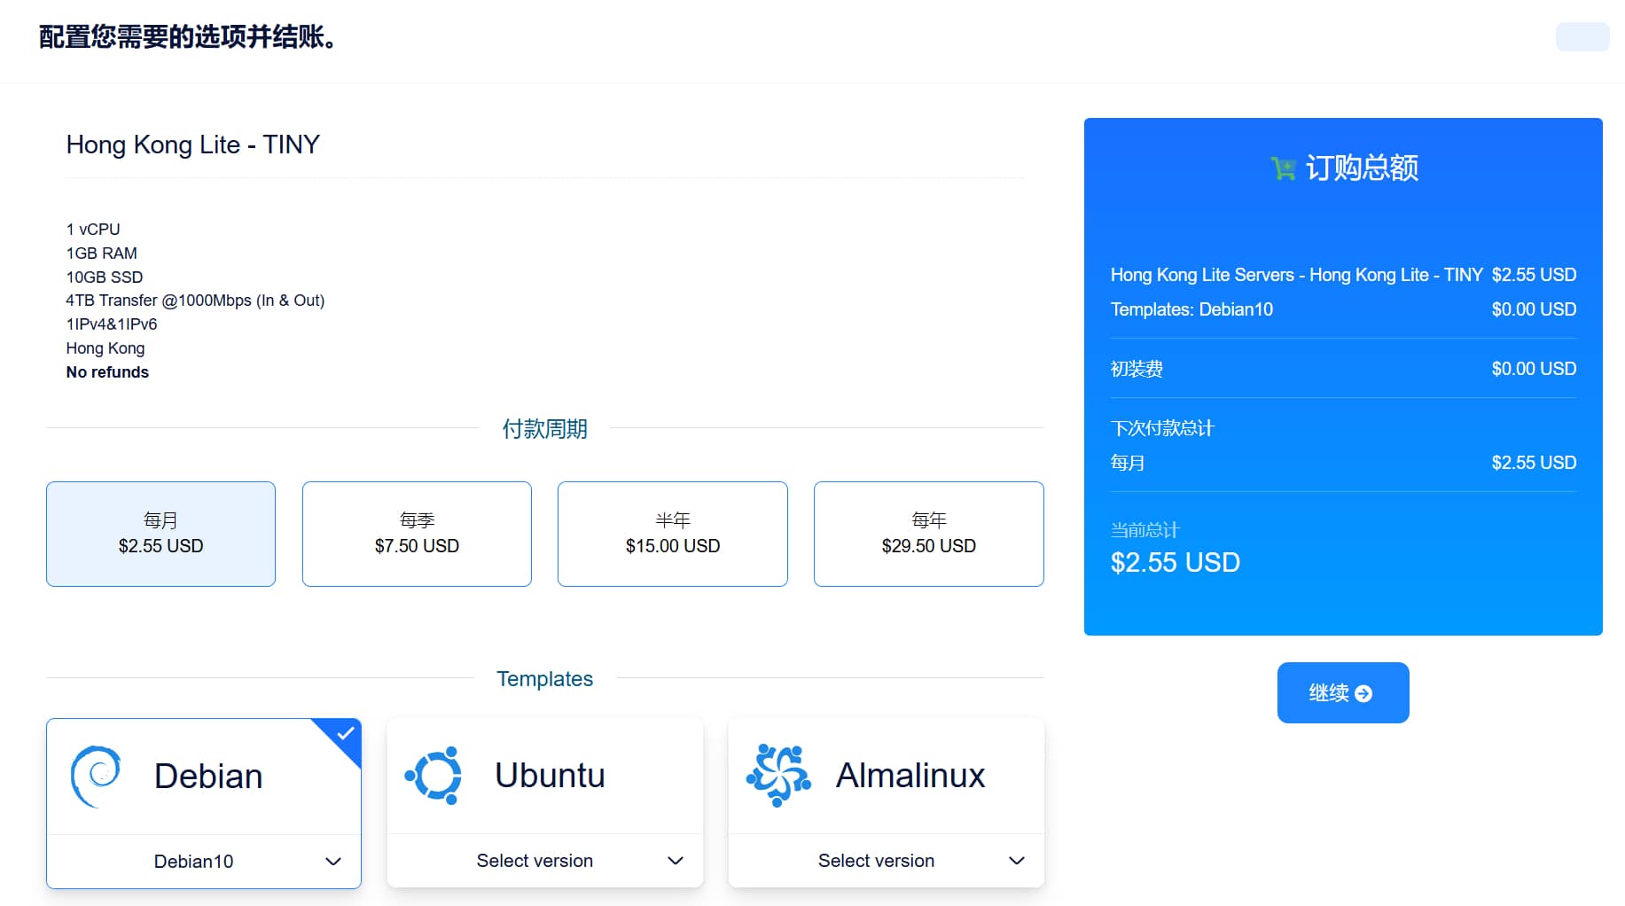The height and width of the screenshot is (906, 1625).
Task: Click the Ubuntu template name
Action: click(x=550, y=776)
